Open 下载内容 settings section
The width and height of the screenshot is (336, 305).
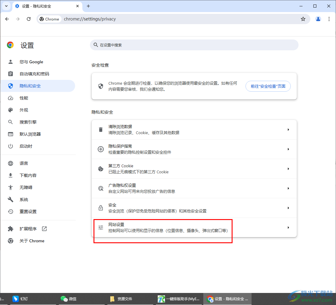38,175
